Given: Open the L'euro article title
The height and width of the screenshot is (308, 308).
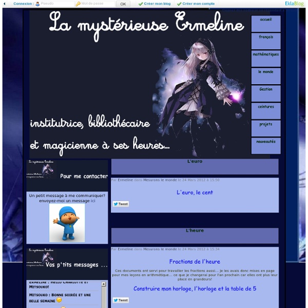Looking at the screenshot, I should 195,161.
